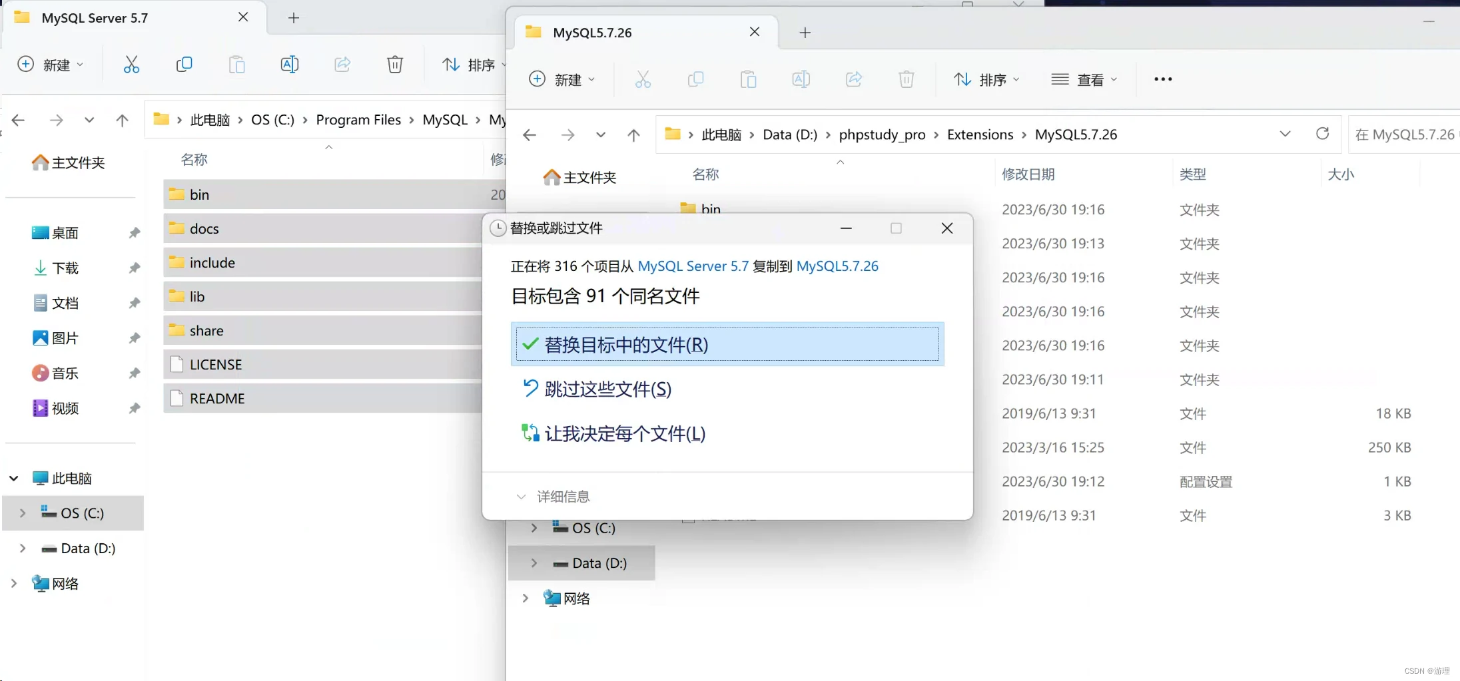
Task: Open 新建 menu in MySQL5.7.26 window
Action: 562,79
